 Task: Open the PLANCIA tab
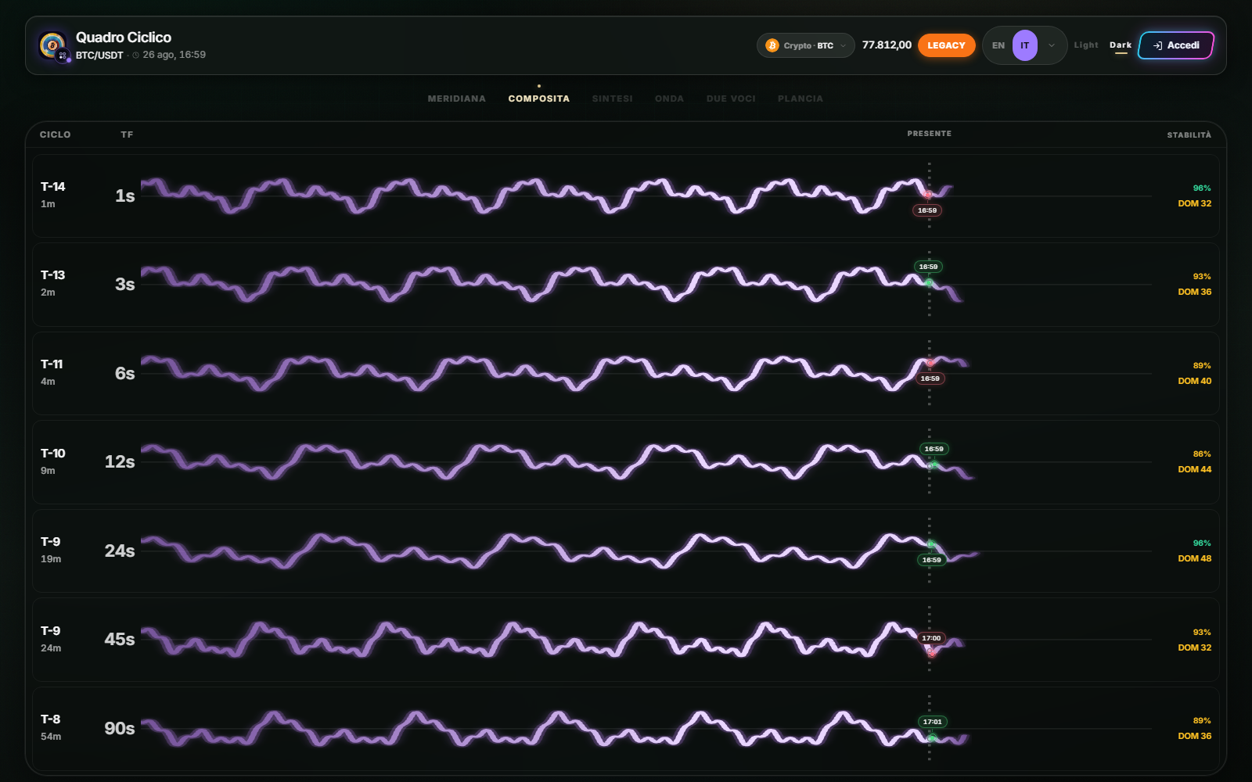tap(800, 99)
